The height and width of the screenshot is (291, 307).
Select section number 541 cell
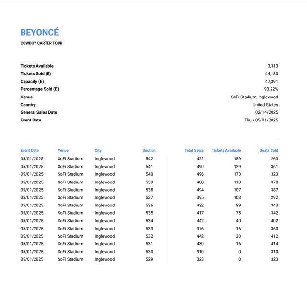tap(149, 166)
